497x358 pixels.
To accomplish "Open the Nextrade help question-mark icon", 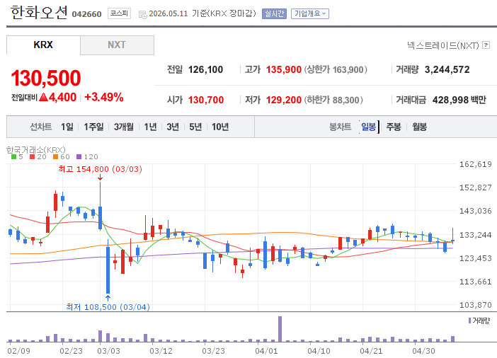I will pos(486,45).
